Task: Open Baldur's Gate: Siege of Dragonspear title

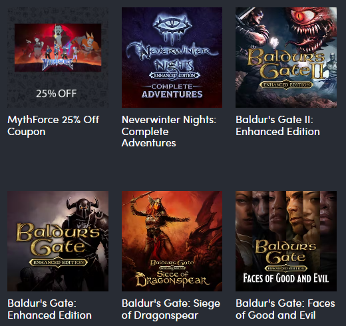Action: (x=171, y=309)
